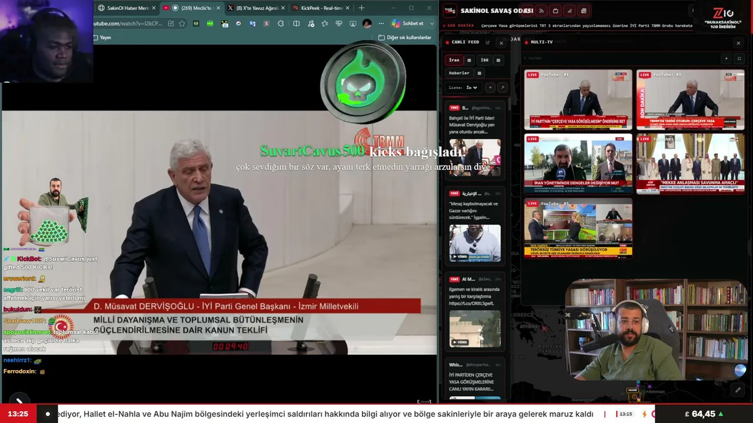Viewport: 753px width, 423px height.
Task: Switch to the (269) Meclis'te YouTube tab
Action: pyautogui.click(x=192, y=8)
